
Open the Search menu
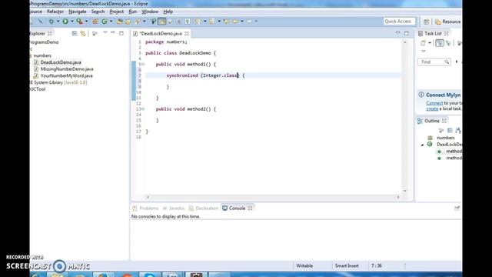(98, 12)
